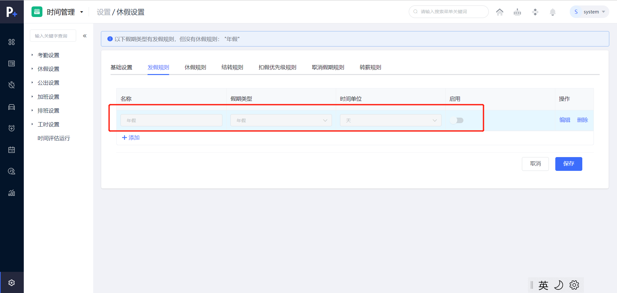The width and height of the screenshot is (617, 293).
Task: Open the crossed-out stopwatch icon in sidebar
Action: [x=12, y=85]
